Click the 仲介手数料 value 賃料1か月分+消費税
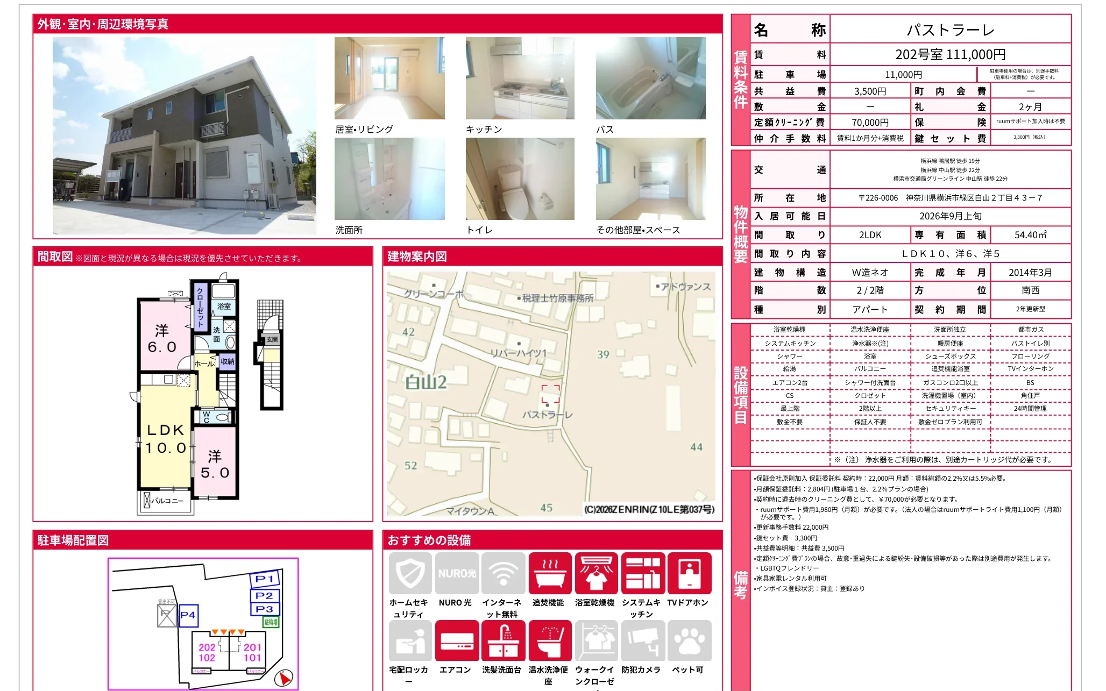Screen dimensions: 1106x691 coord(870,138)
